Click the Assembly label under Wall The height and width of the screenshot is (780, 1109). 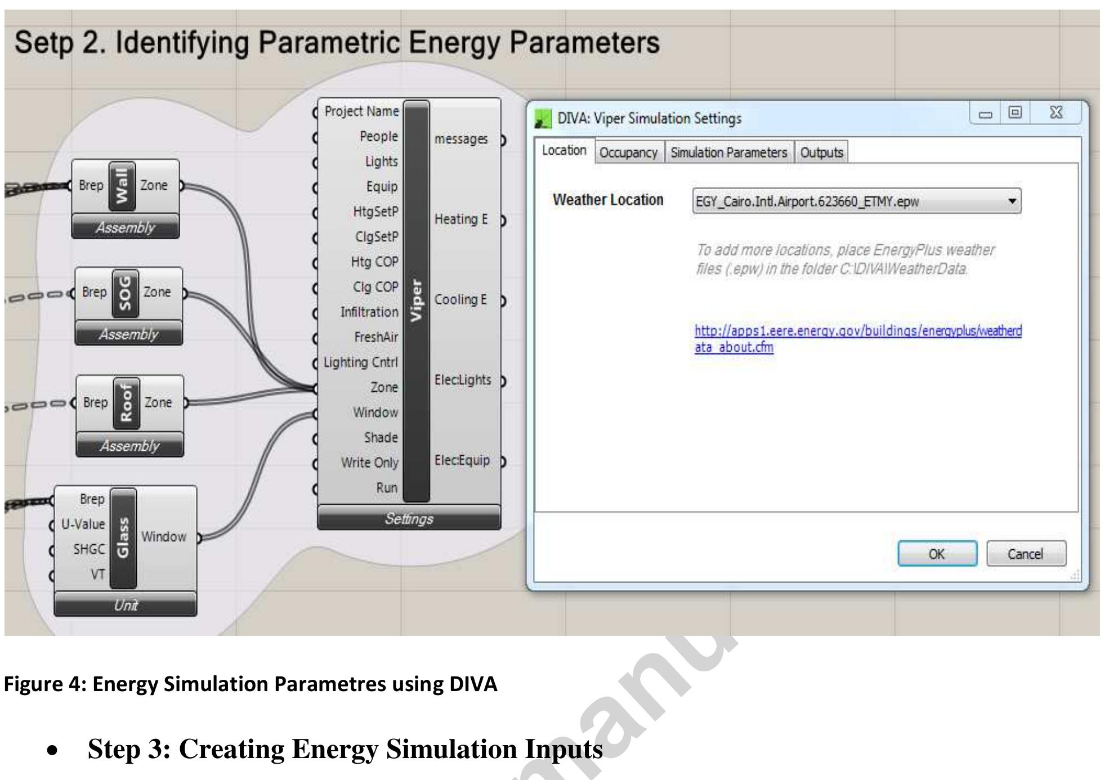pyautogui.click(x=125, y=227)
